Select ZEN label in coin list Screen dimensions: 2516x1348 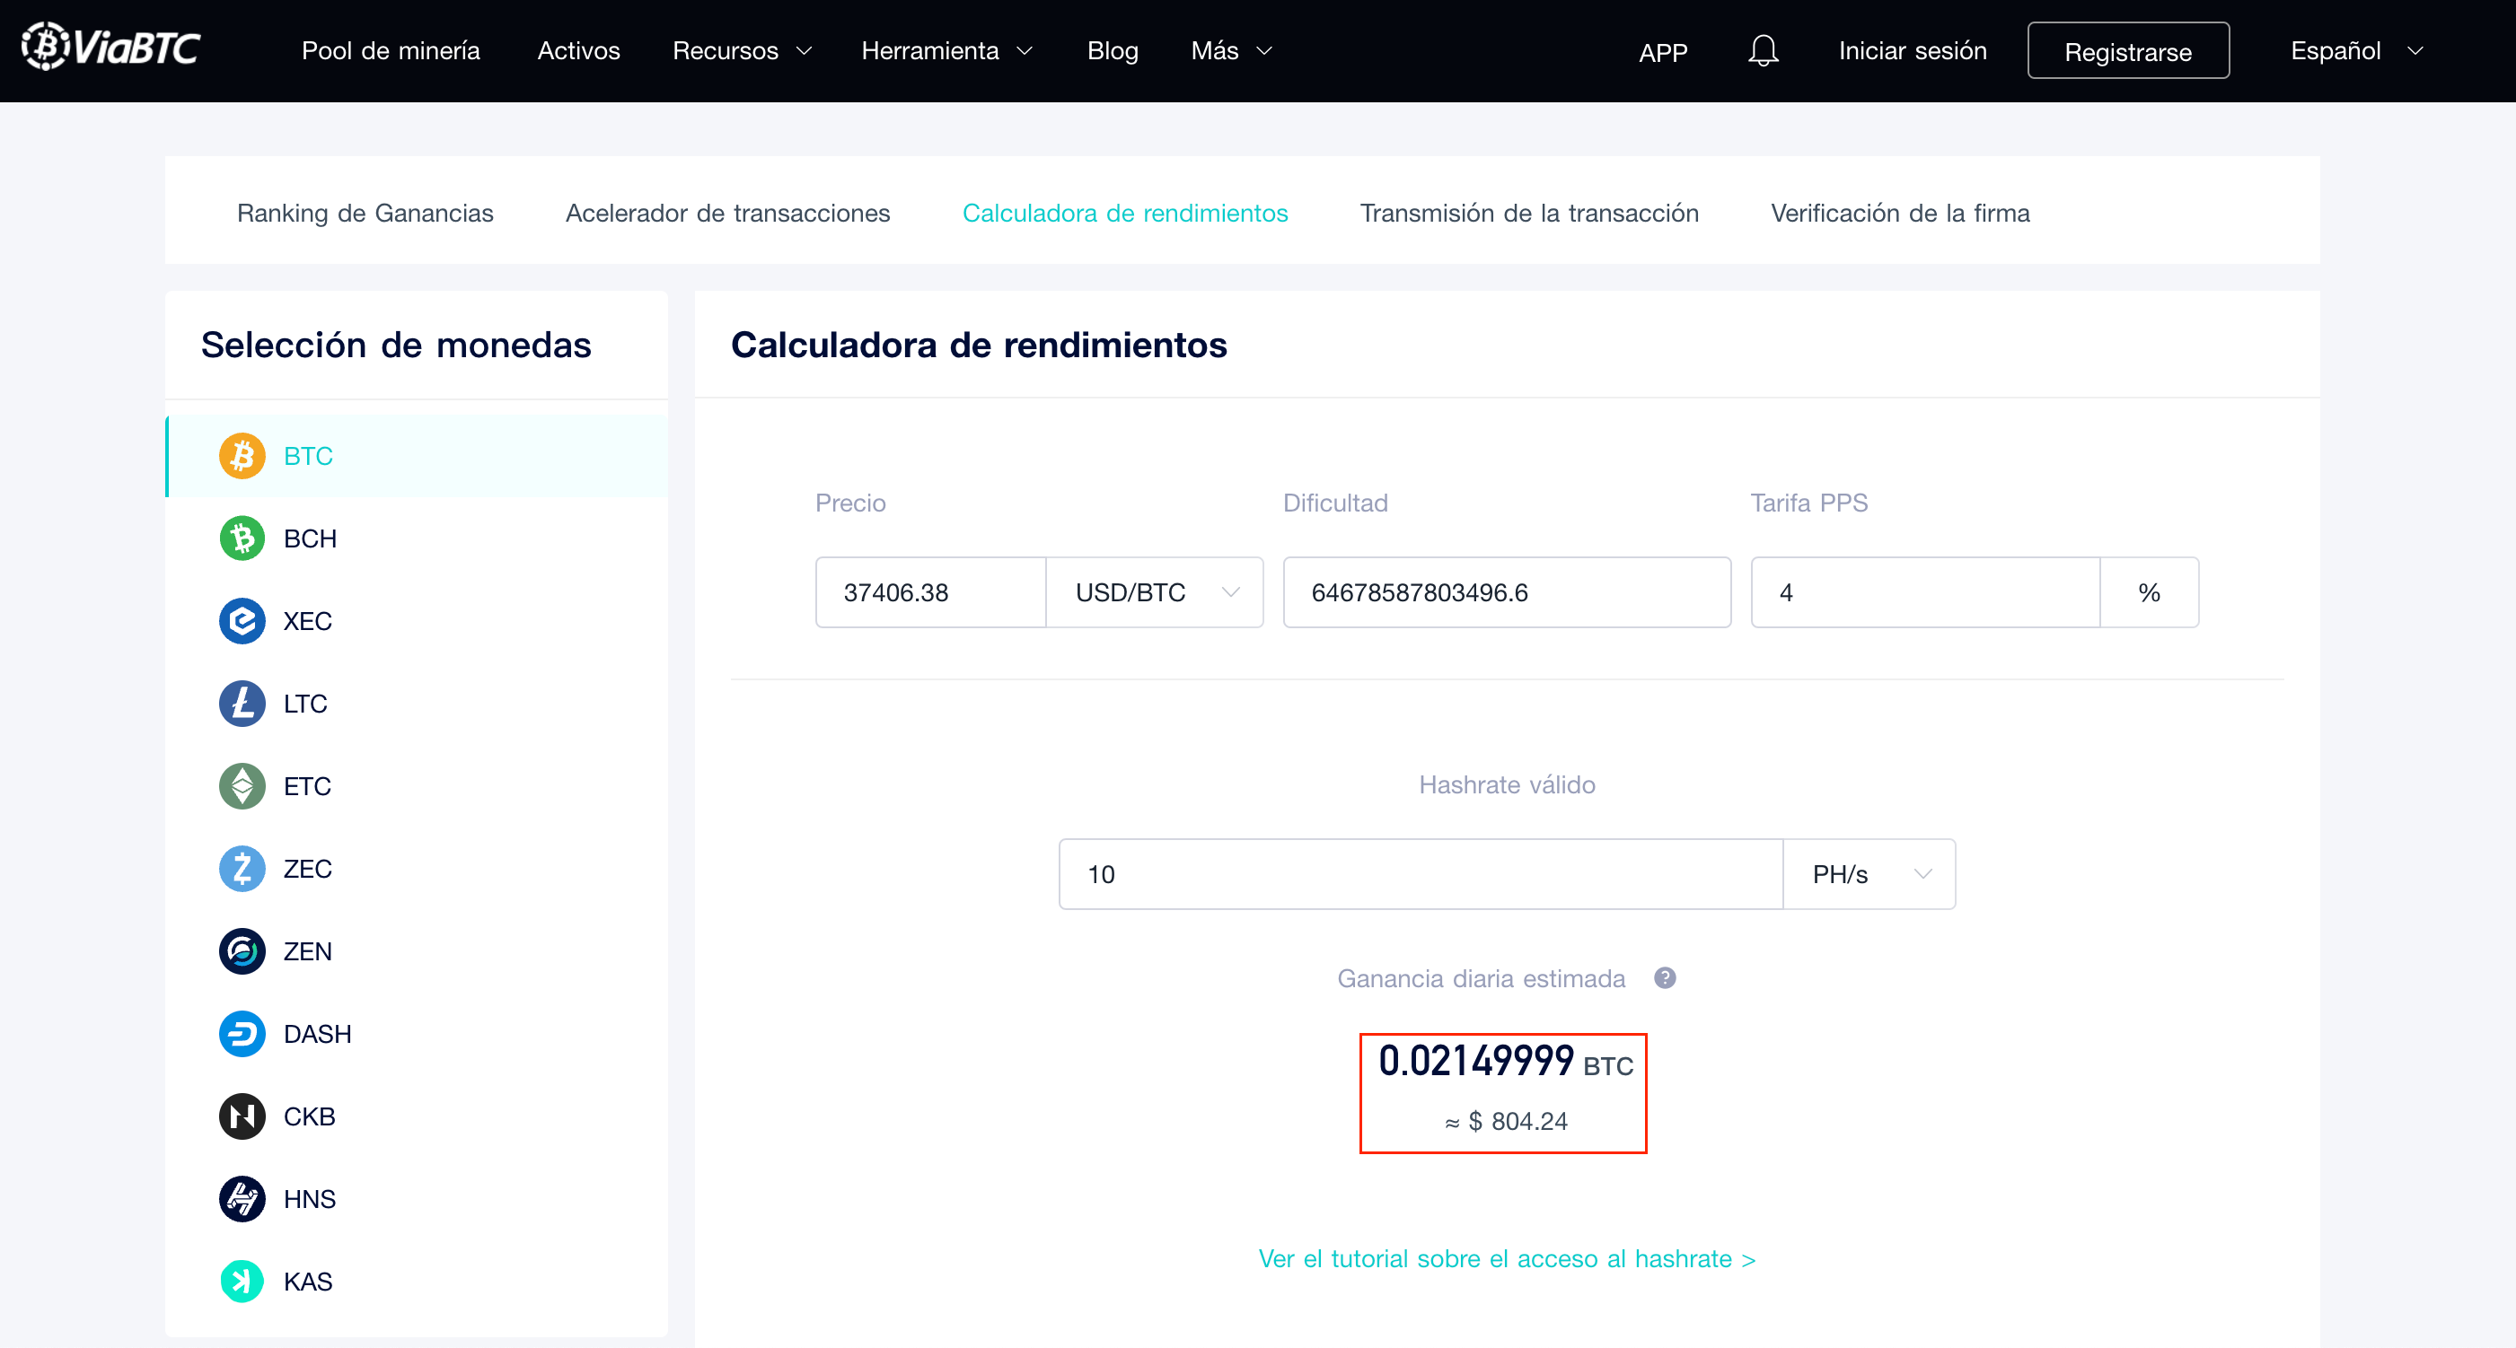(x=308, y=950)
